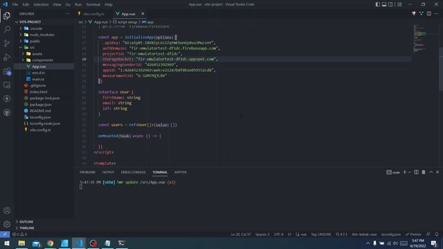Click the errors and warnings status indicator

(x=19, y=234)
